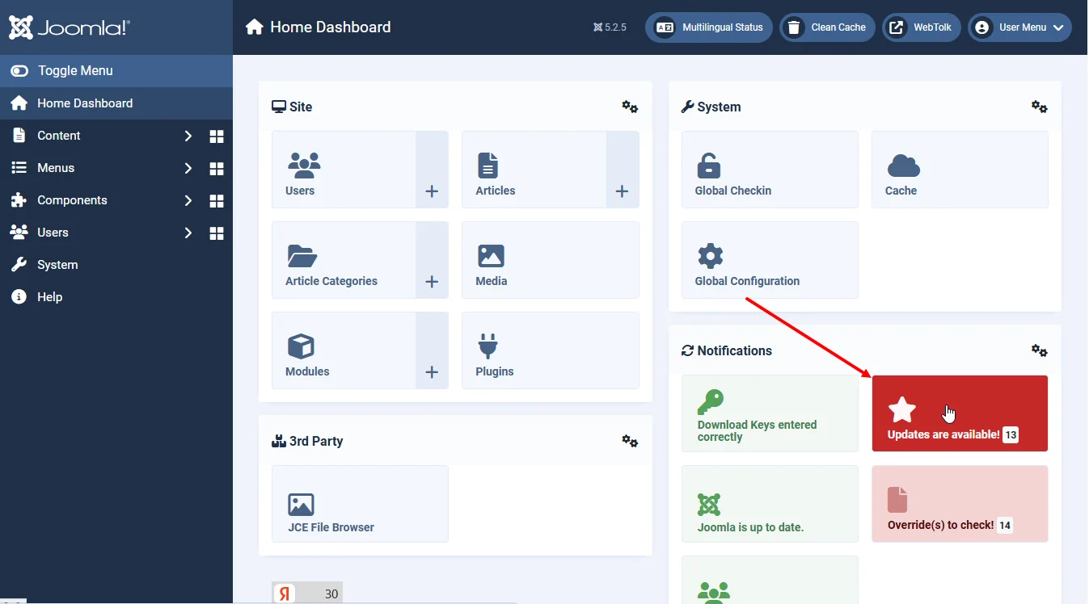Screen dimensions: 1089x604
Task: Open the Articles quick icon
Action: pyautogui.click(x=534, y=170)
